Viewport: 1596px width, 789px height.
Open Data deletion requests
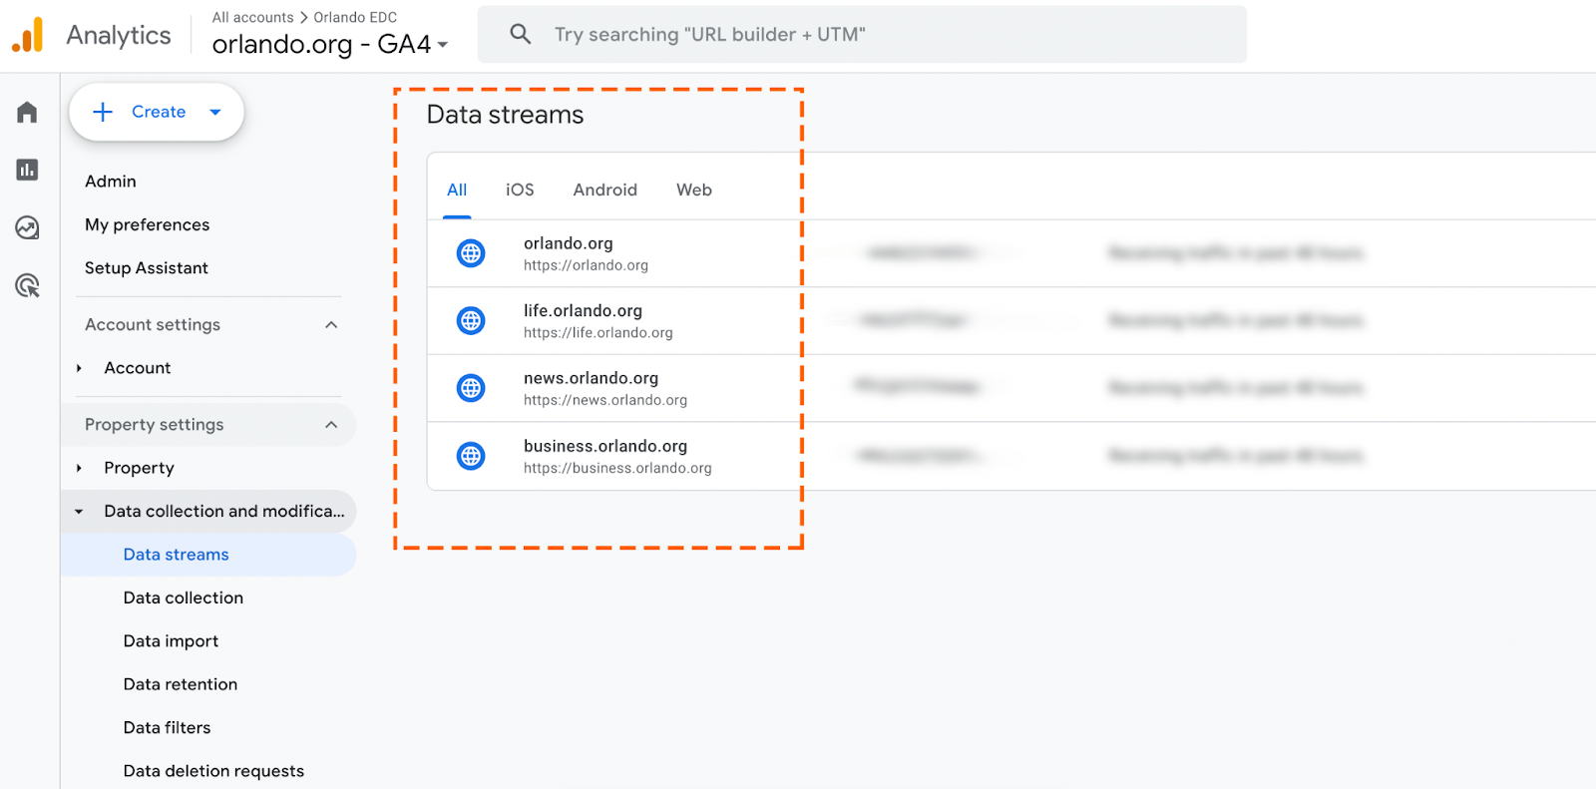213,771
